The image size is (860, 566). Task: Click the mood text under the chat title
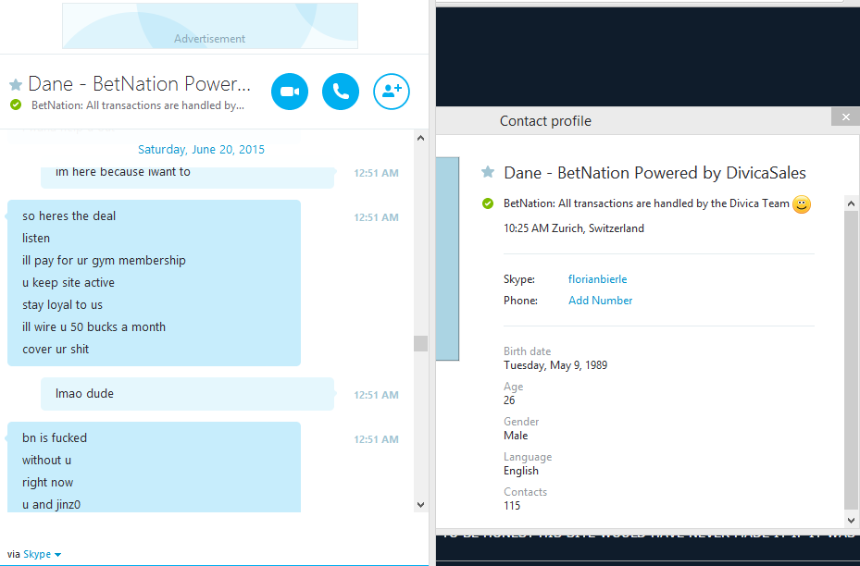[x=138, y=105]
